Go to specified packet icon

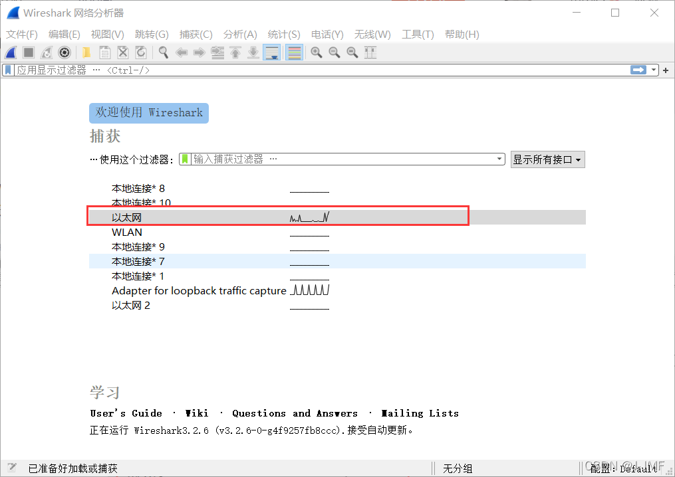click(217, 52)
